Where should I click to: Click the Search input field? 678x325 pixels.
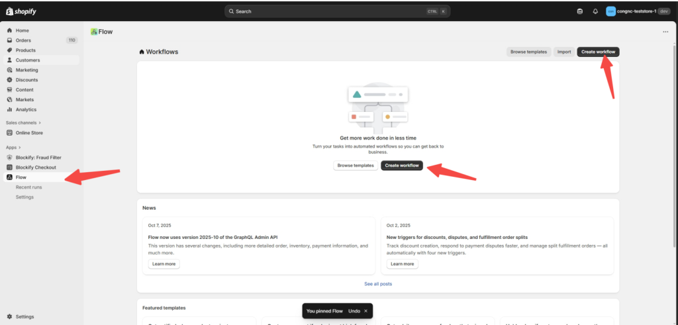pos(337,12)
